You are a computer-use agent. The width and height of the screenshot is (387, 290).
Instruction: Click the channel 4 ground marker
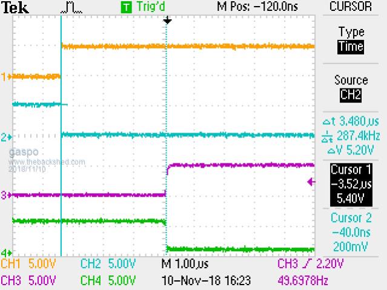[5, 252]
